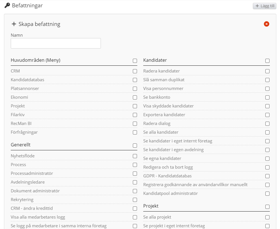Select all Projekt section permissions
The height and width of the screenshot is (229, 280).
[x=267, y=207]
